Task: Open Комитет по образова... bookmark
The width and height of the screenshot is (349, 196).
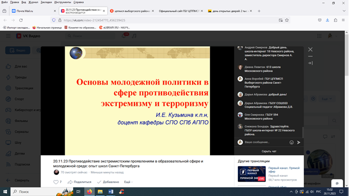Action: [x=80, y=28]
